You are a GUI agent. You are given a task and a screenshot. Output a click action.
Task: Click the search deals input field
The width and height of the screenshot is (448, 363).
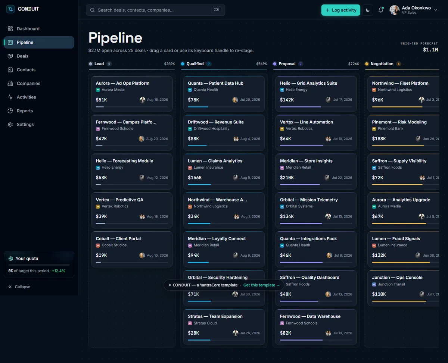point(155,10)
